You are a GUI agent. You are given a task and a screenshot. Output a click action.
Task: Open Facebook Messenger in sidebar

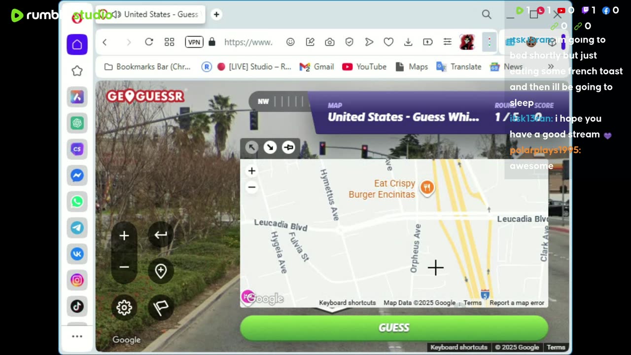(77, 175)
